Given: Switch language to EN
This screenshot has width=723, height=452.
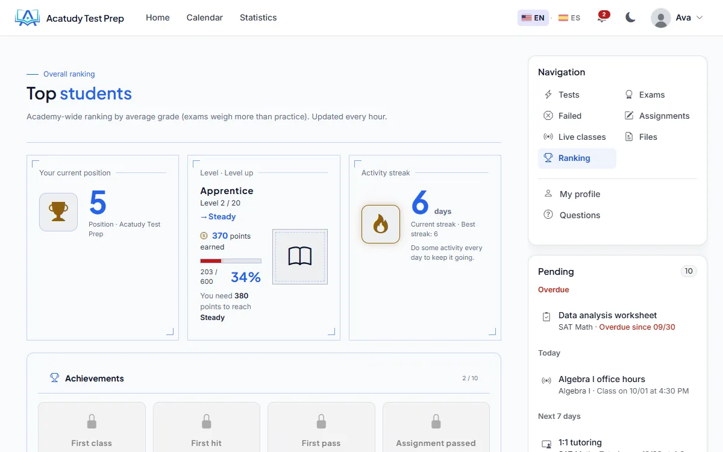Looking at the screenshot, I should coord(533,18).
